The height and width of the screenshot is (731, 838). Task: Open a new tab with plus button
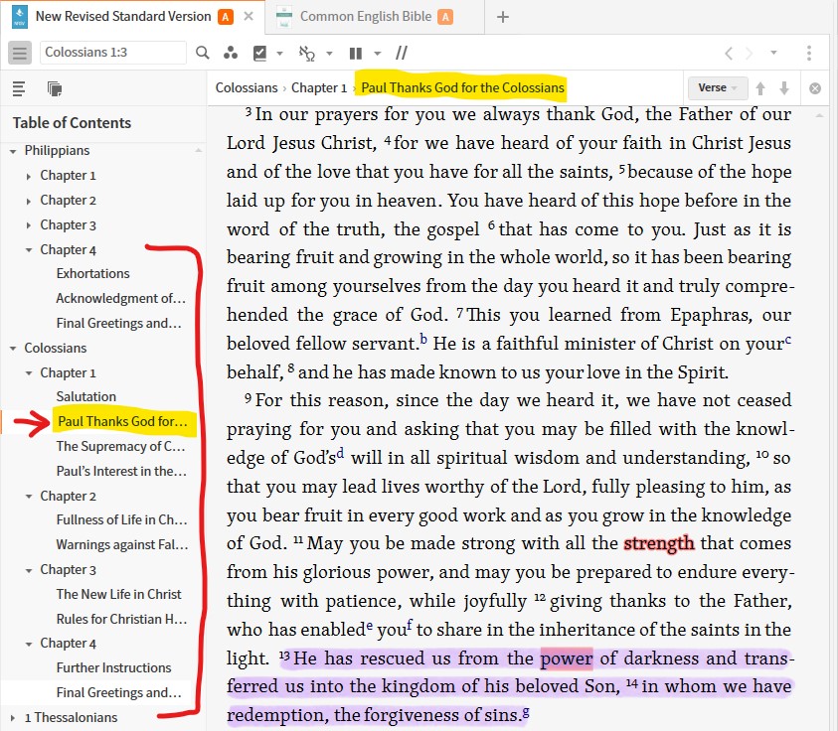503,16
